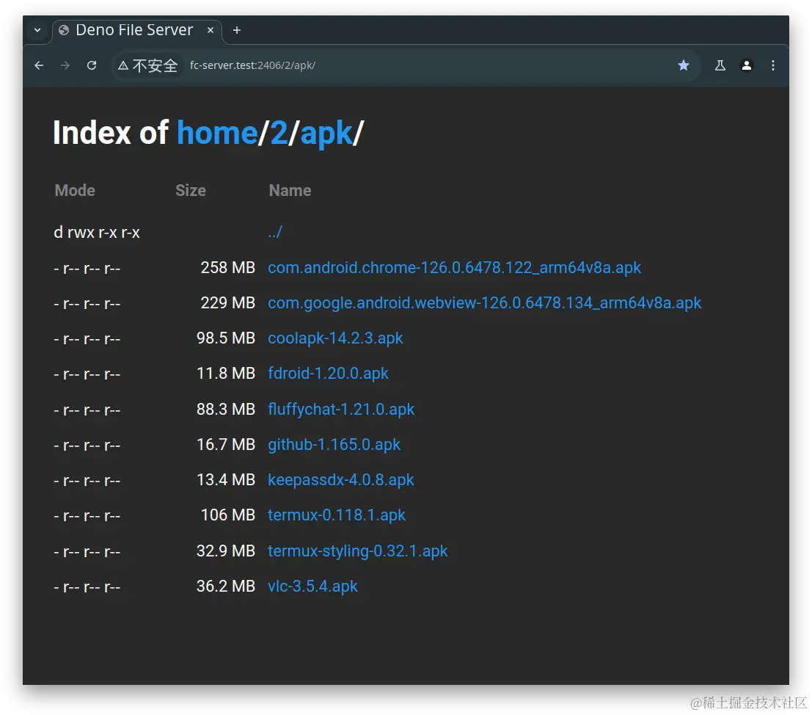Download com.android.chrome-126.0.6478.122_arm64v8a.apk

[454, 268]
